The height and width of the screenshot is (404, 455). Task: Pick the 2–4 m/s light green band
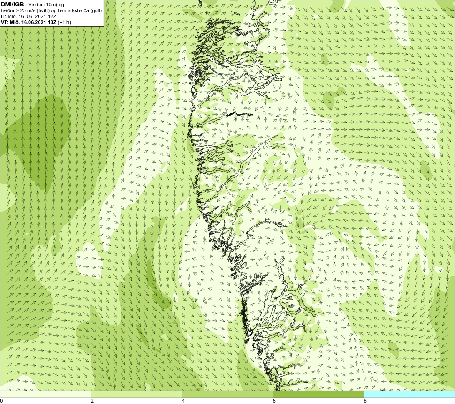click(x=136, y=394)
